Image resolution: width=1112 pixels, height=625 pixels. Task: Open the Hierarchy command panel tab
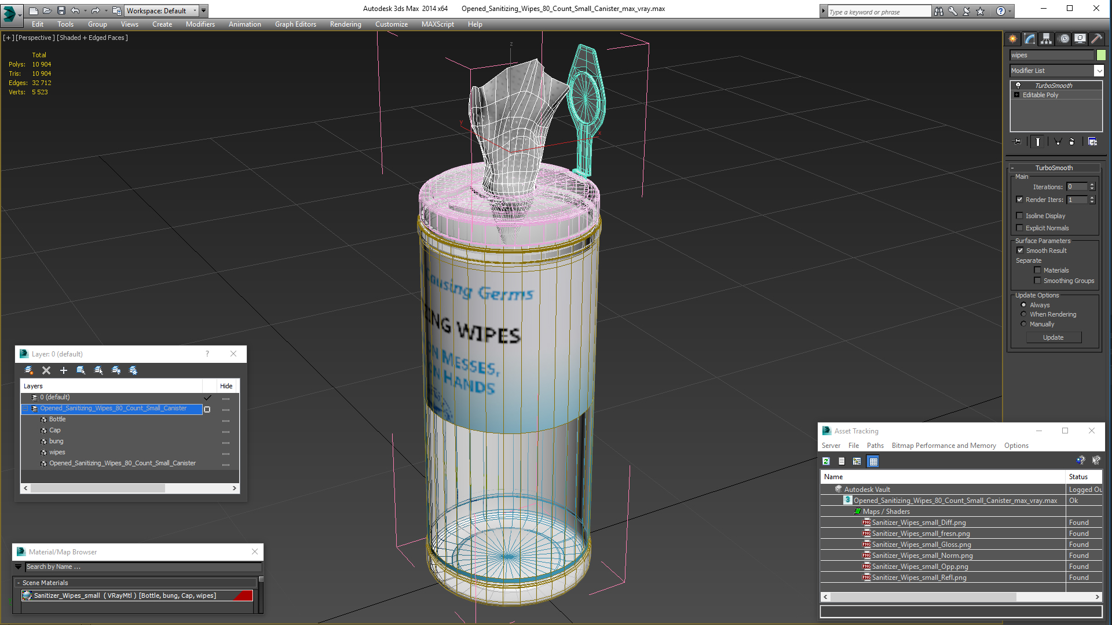[1046, 39]
